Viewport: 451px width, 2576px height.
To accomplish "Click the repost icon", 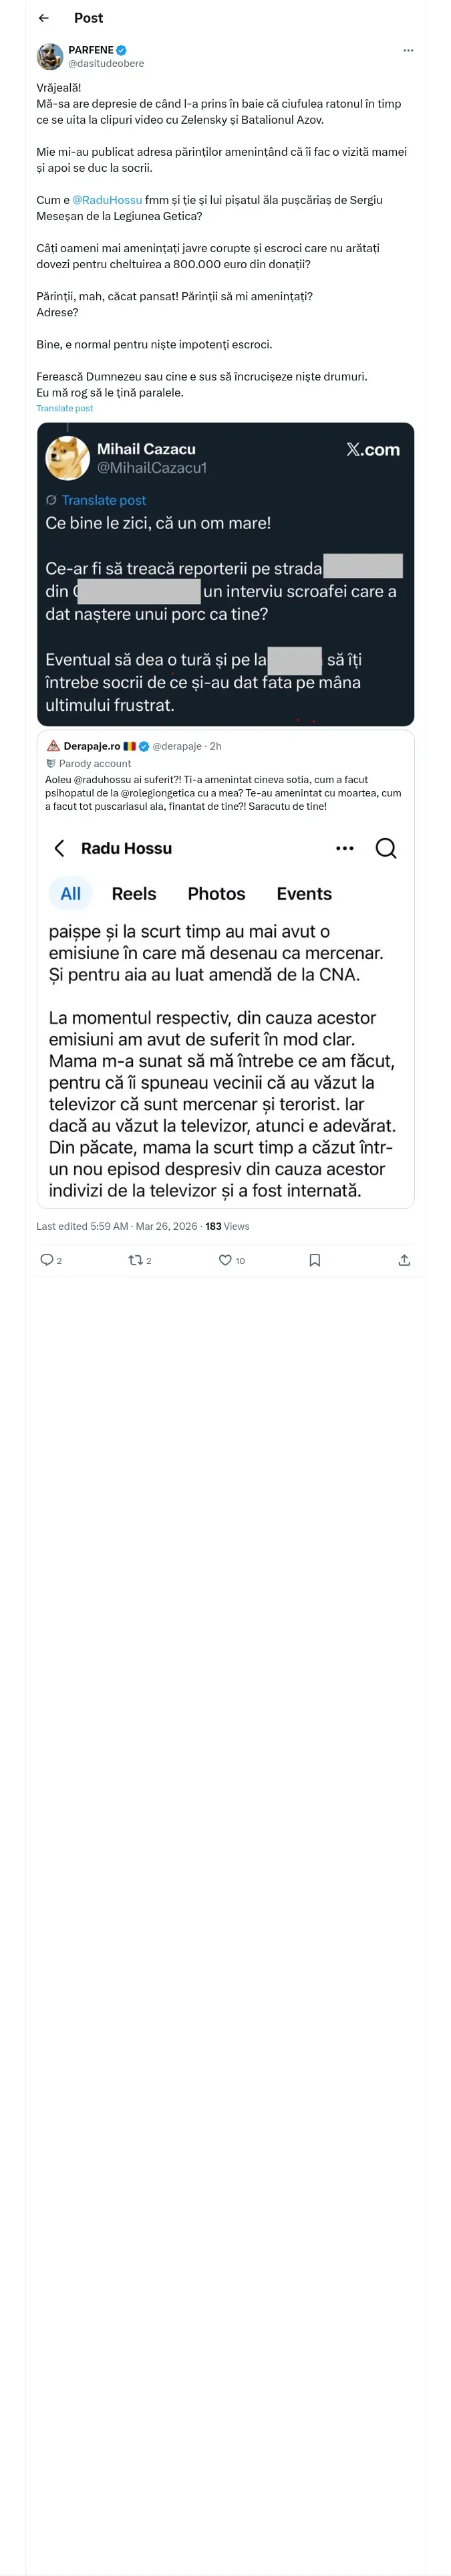I will tap(135, 1260).
